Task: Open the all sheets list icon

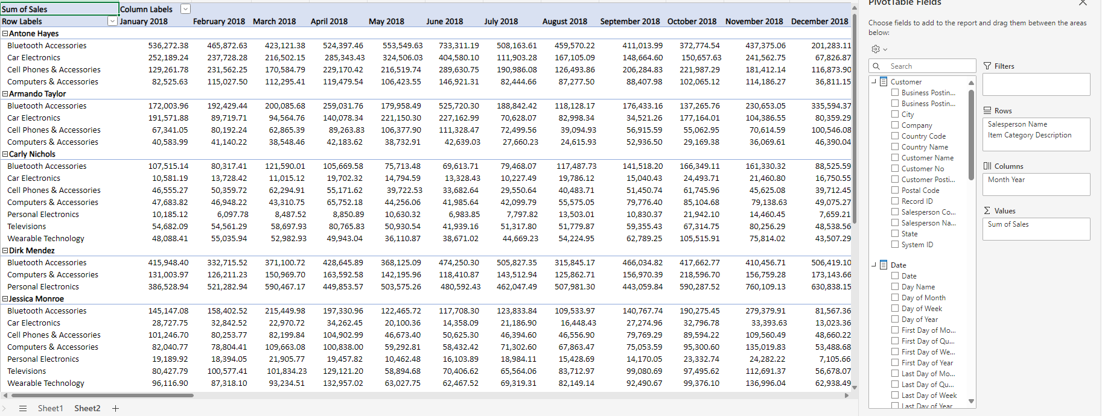Action: point(23,408)
